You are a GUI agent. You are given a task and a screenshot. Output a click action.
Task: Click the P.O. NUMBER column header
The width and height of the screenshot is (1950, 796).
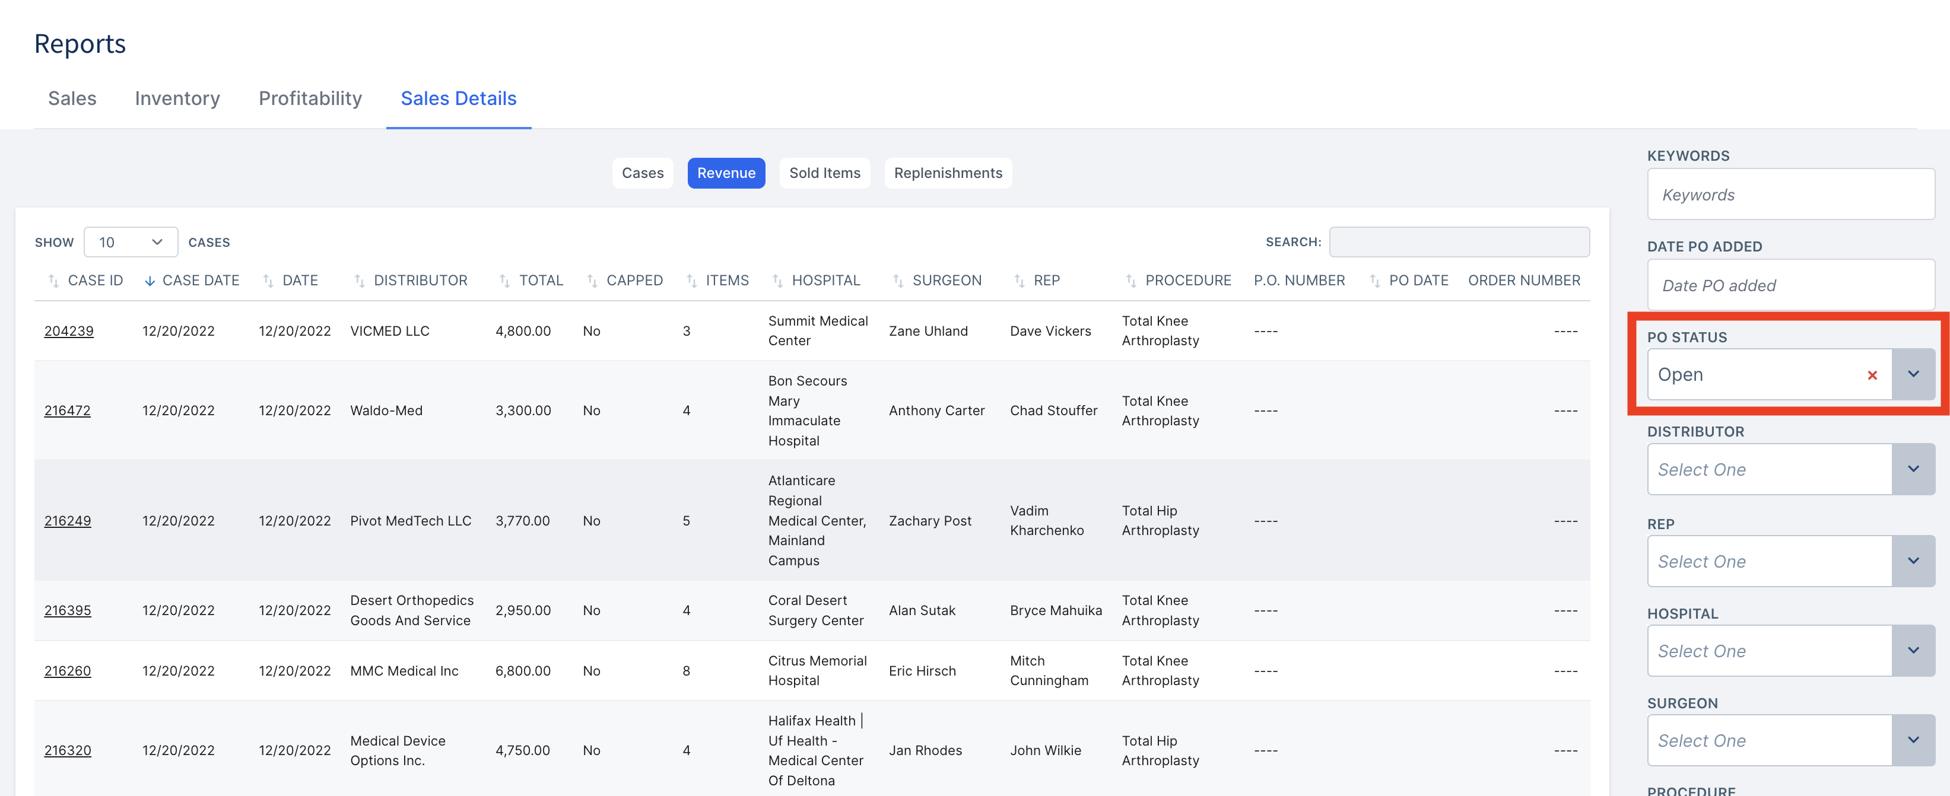1299,280
